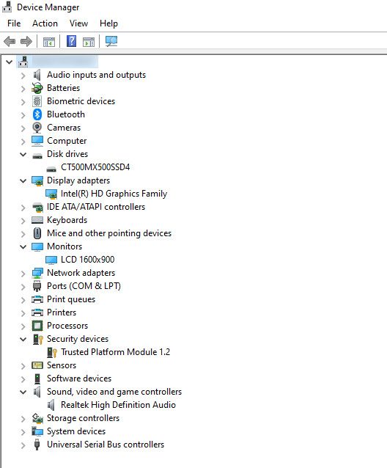Select the Computer monitor icon

coord(37,141)
